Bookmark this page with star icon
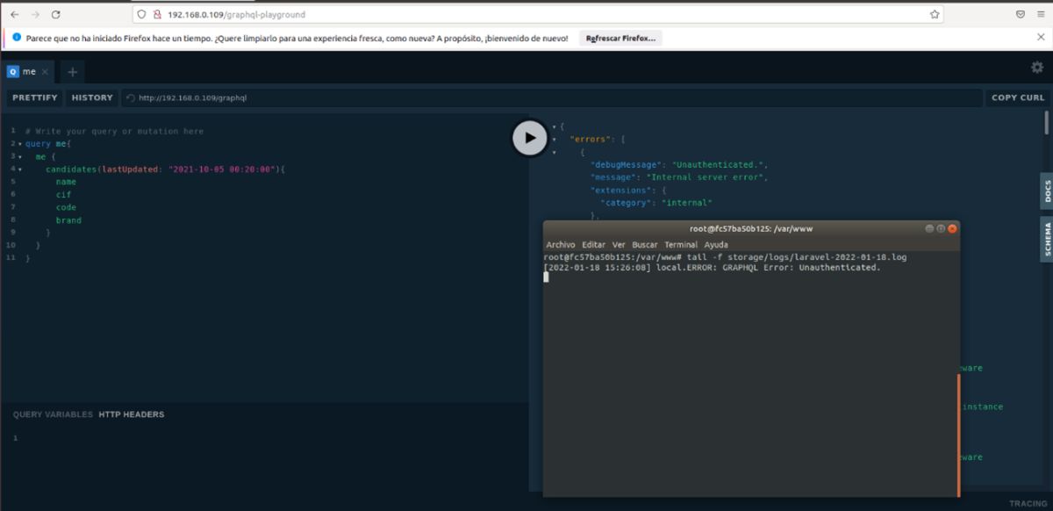Viewport: 1053px width, 511px height. click(935, 14)
